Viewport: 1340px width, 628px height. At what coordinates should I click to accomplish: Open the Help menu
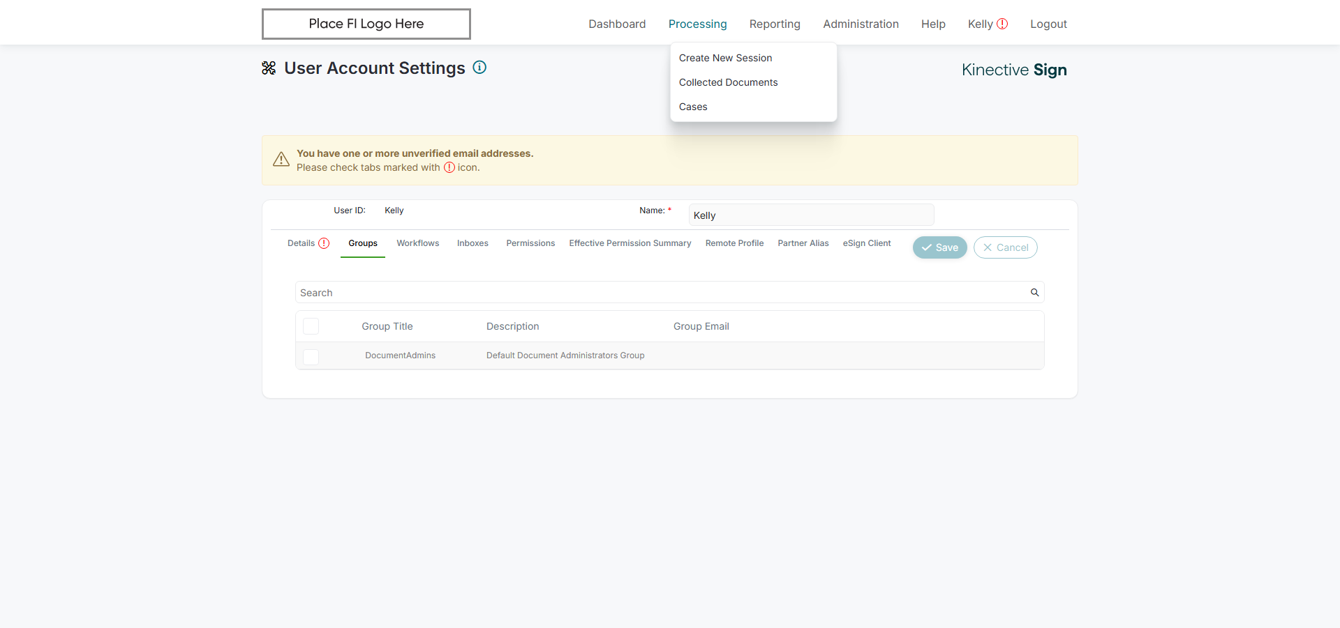[x=933, y=24]
